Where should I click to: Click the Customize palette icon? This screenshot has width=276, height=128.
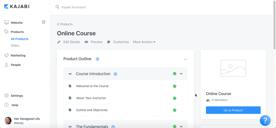109,42
